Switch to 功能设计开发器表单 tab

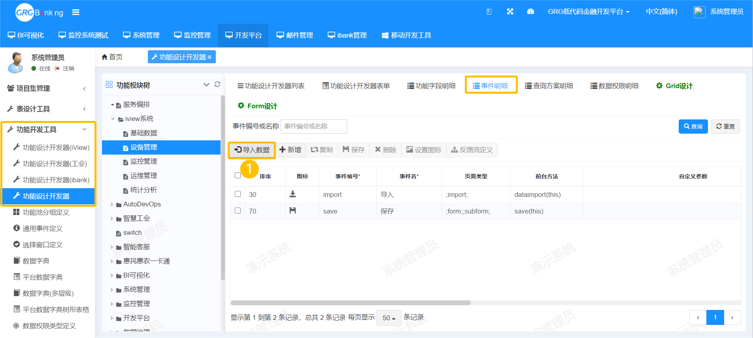[356, 86]
